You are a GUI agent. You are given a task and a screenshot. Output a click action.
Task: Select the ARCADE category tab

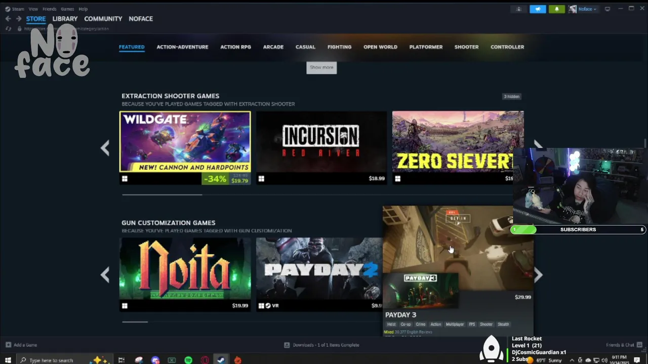pyautogui.click(x=273, y=47)
